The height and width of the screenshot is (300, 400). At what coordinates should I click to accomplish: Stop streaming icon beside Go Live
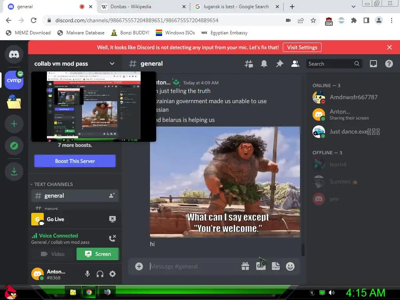click(112, 219)
